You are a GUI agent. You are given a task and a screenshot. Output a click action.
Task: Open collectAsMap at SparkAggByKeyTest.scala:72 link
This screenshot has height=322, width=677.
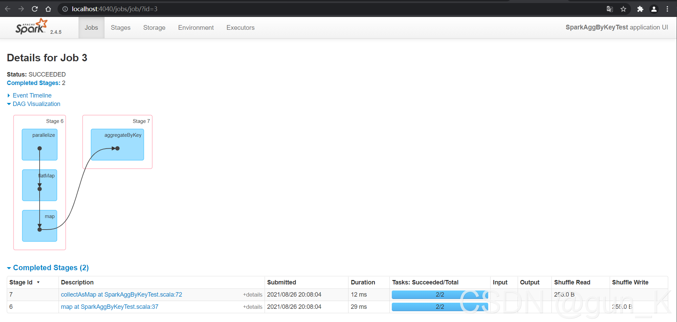pos(121,295)
